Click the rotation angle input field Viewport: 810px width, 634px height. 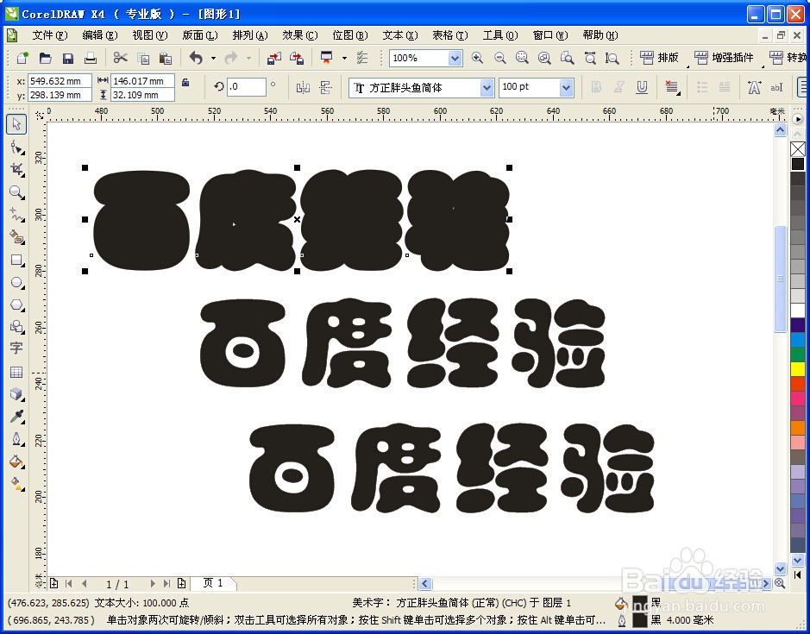click(x=247, y=87)
